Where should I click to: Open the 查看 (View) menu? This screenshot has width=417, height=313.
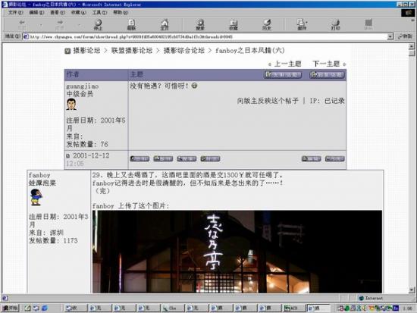tap(58, 12)
